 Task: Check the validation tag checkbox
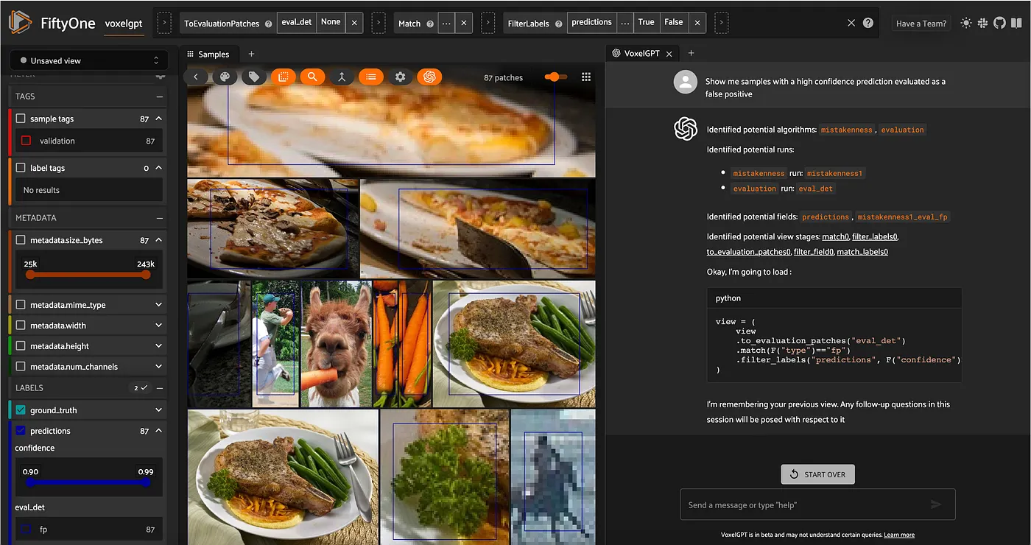(27, 141)
